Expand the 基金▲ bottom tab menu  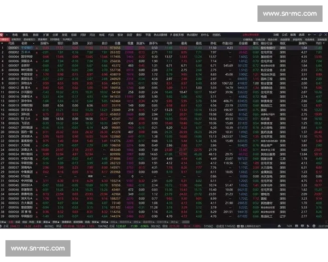tap(46, 222)
